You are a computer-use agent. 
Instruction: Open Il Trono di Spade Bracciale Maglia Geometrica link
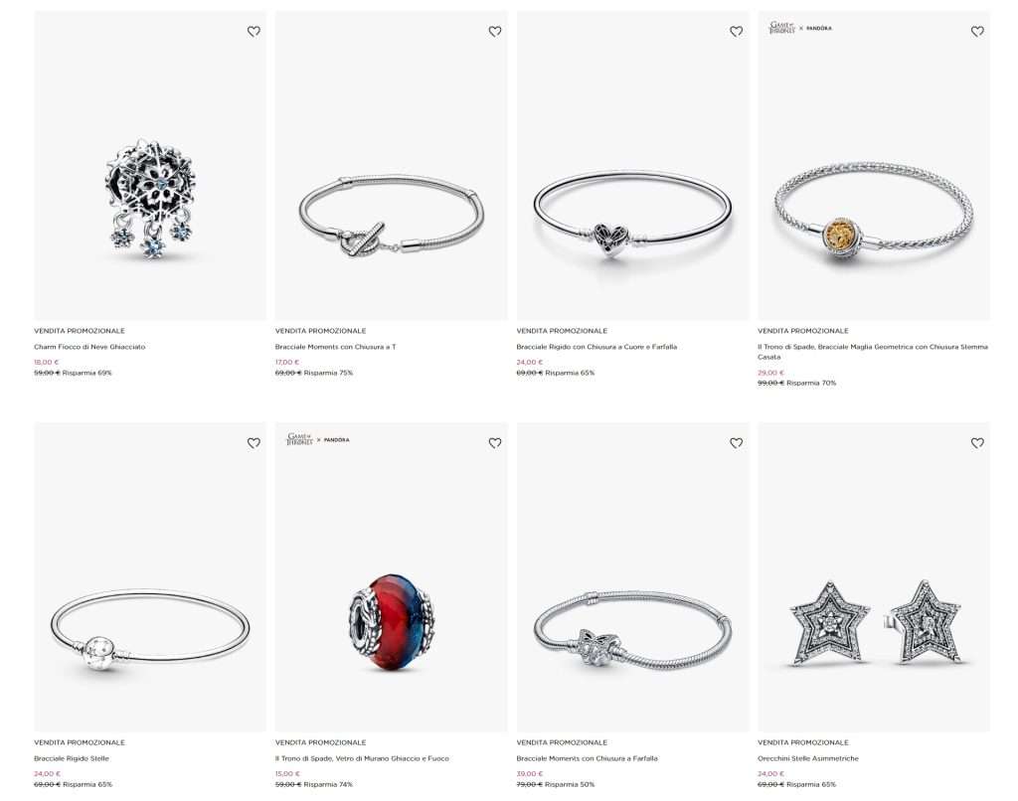873,352
